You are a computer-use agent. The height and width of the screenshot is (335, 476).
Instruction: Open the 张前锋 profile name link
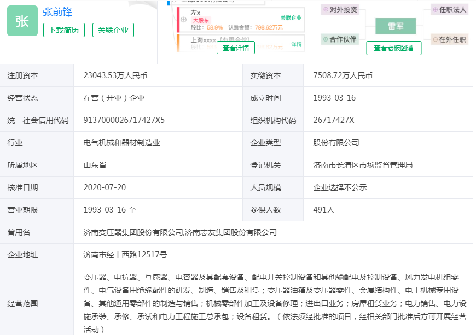57,12
